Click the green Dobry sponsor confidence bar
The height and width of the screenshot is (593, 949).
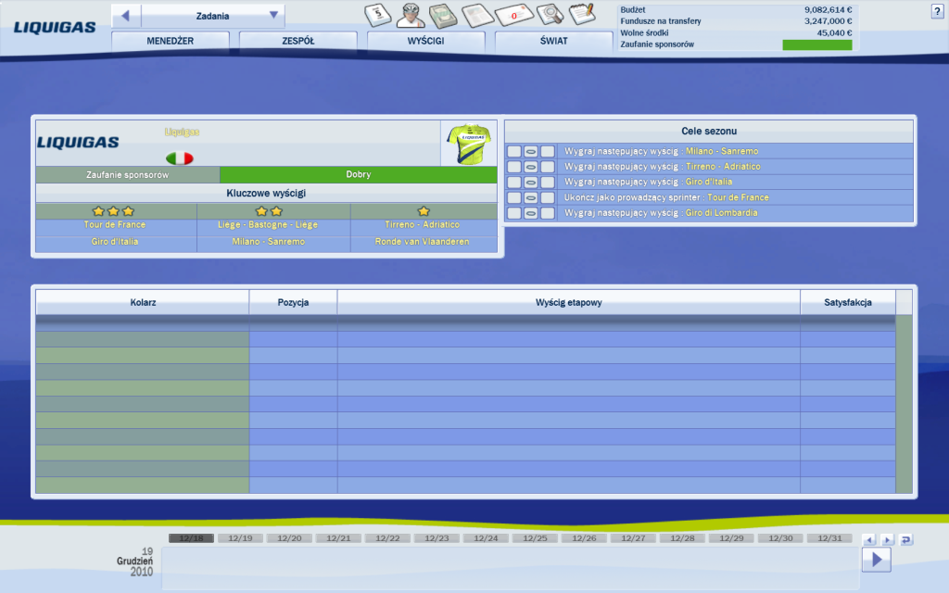click(359, 174)
